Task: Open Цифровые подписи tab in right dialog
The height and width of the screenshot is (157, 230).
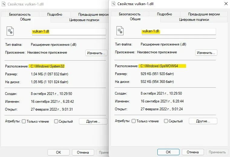Action: pos(194,20)
